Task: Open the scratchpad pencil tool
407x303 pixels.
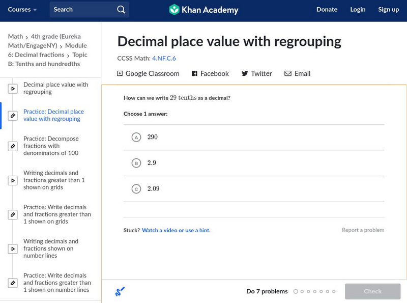Action: coord(120,292)
